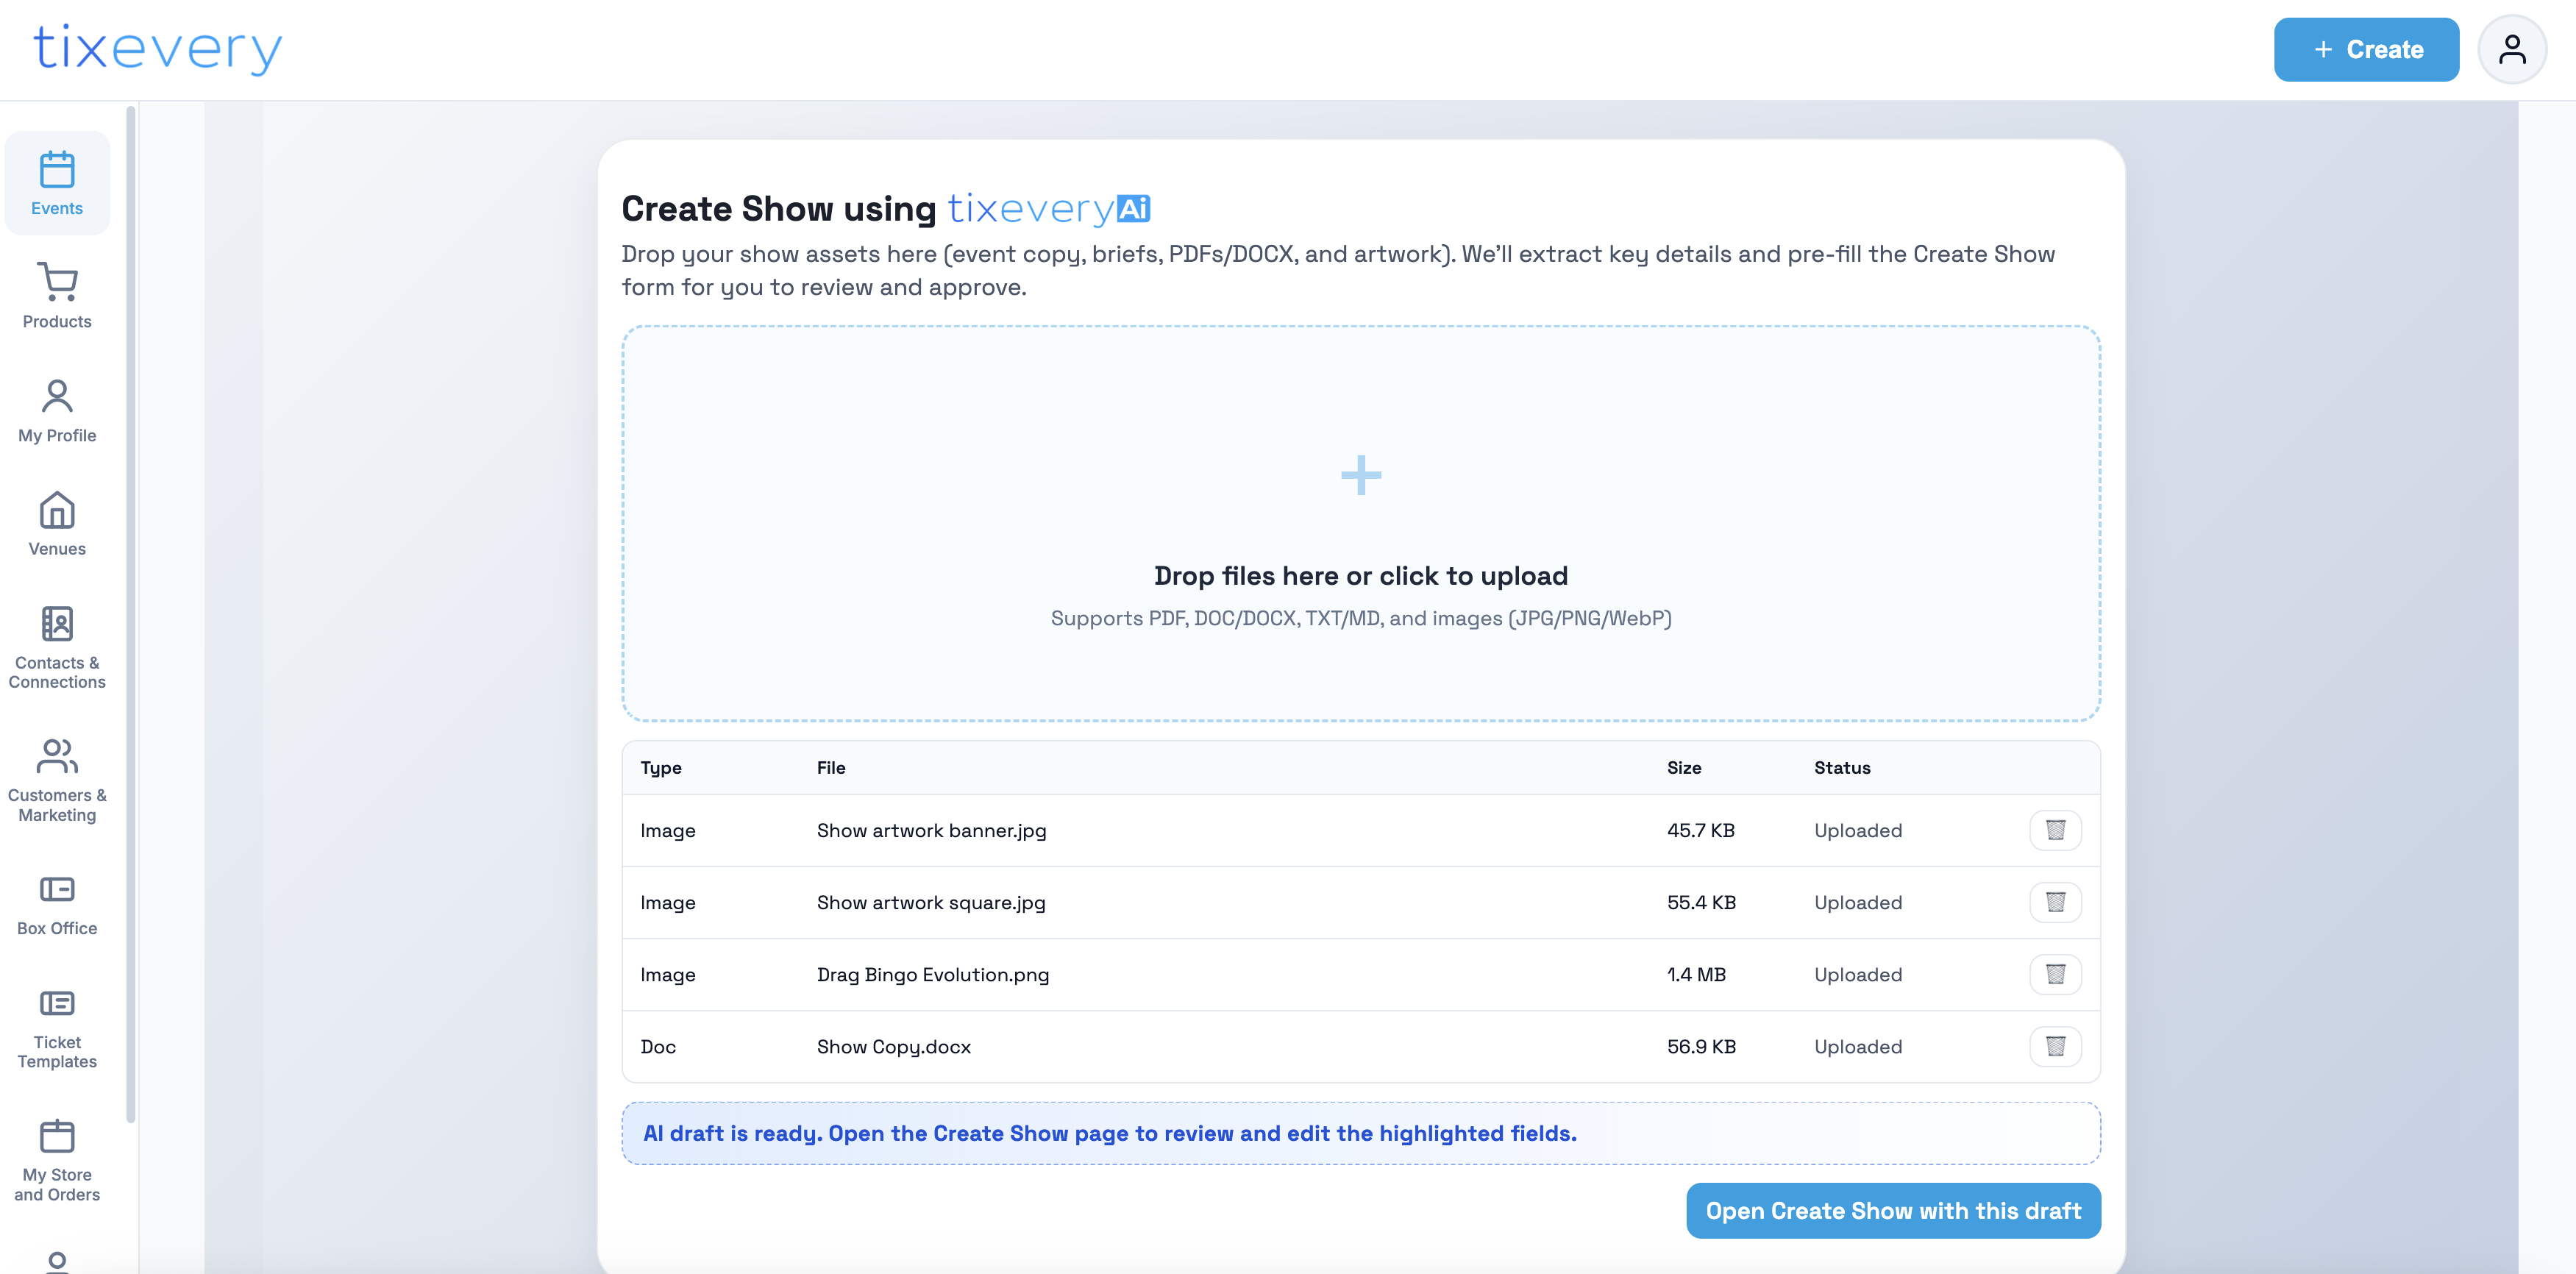Open Ticket Templates in sidebar
Screen dimensions: 2576x1274
[x=57, y=1028]
